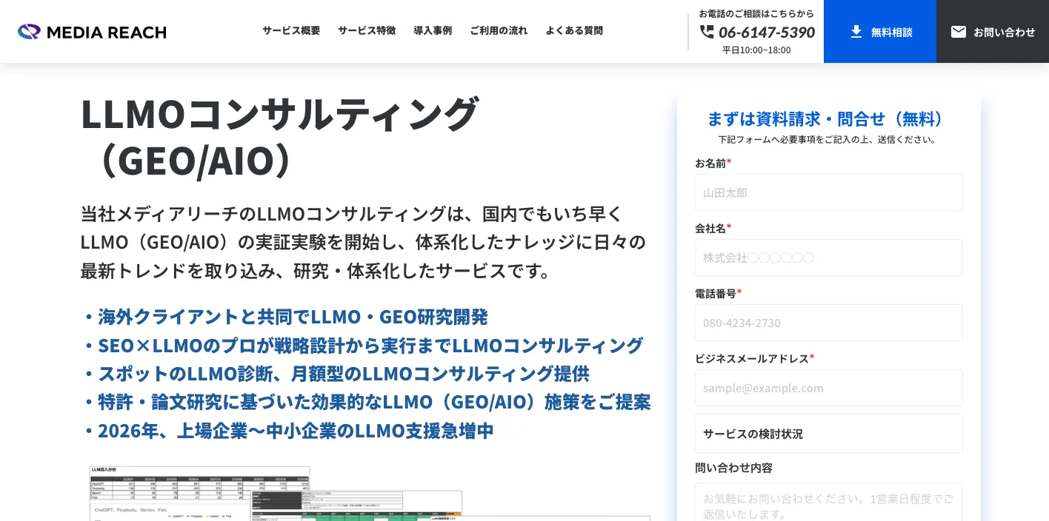Screen dimensions: 1049x521
Task: Click the intro paragraph starting 当社メディアリーチ
Action: coord(363,242)
